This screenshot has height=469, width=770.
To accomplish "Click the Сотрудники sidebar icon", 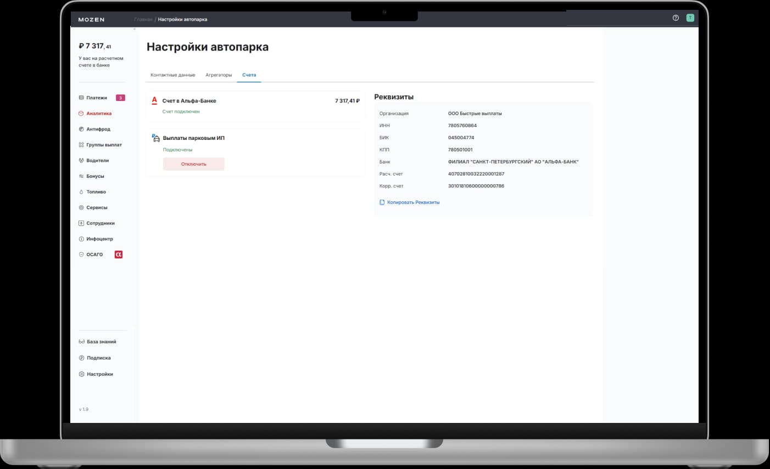I will (x=81, y=223).
